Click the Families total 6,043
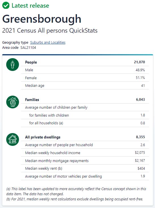The image size is (155, 208). [x=141, y=100]
